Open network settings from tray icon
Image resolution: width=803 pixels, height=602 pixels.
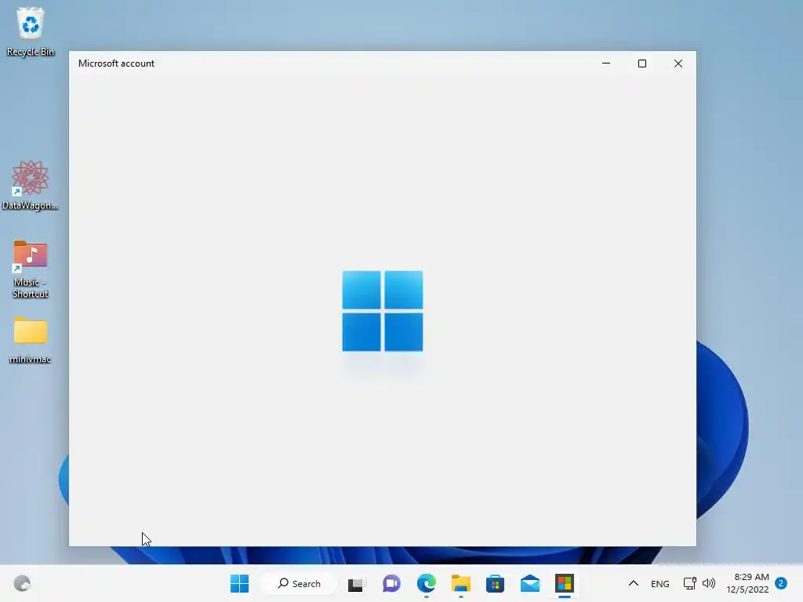click(690, 583)
